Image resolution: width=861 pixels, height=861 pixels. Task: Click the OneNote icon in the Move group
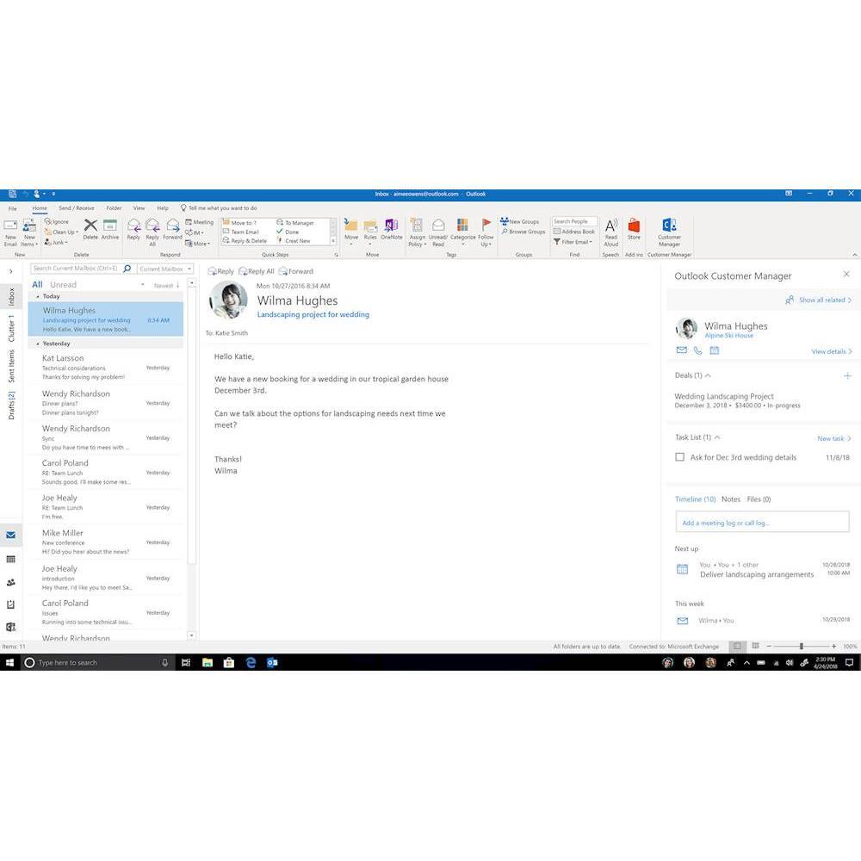(392, 230)
